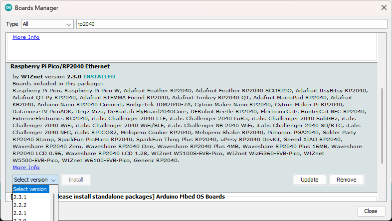The width and height of the screenshot is (392, 221).
Task: Remove the installed WIZnet board package
Action: pyautogui.click(x=347, y=180)
